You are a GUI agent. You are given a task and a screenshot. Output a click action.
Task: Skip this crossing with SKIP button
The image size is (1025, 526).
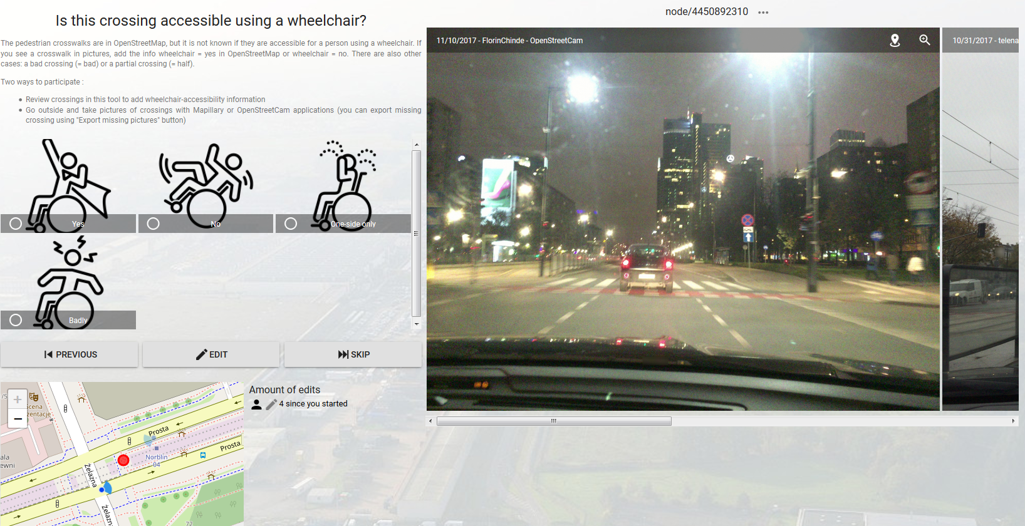coord(353,354)
